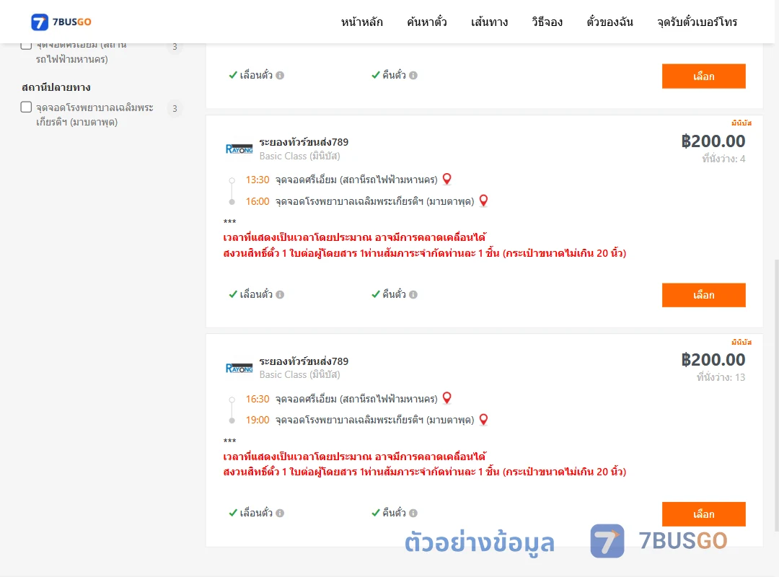Click the 13:30 departure time

(x=258, y=180)
